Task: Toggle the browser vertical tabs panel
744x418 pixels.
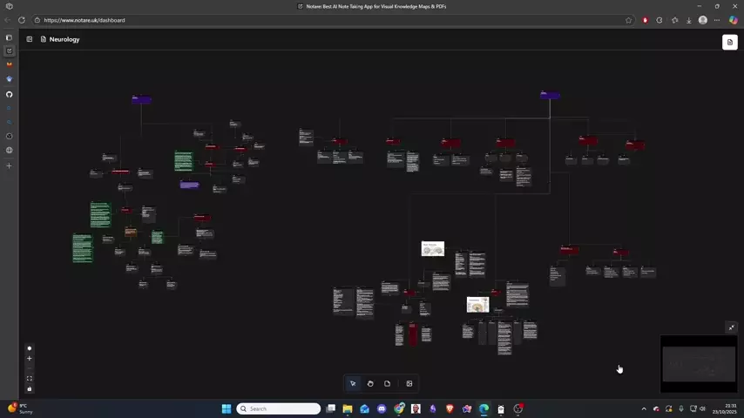Action: click(x=10, y=37)
